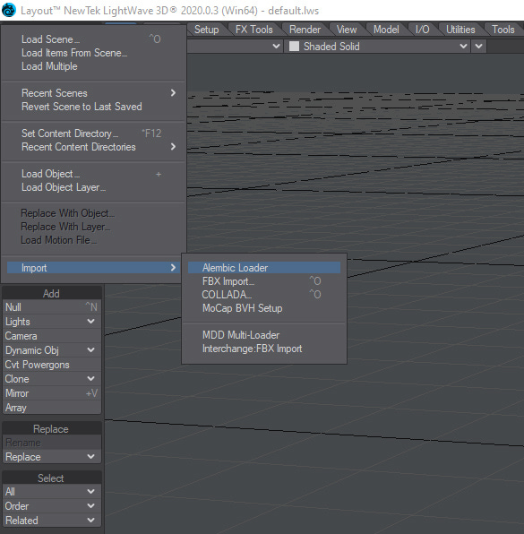Open the Tools tab
This screenshot has height=534, width=524.
coord(503,30)
